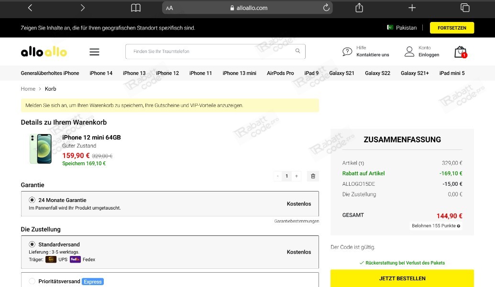495x287 pixels.
Task: Select the Standardversand delivery option
Action: (x=32, y=244)
